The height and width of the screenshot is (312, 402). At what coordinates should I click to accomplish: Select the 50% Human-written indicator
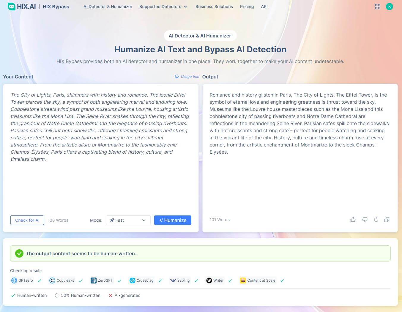(78, 295)
